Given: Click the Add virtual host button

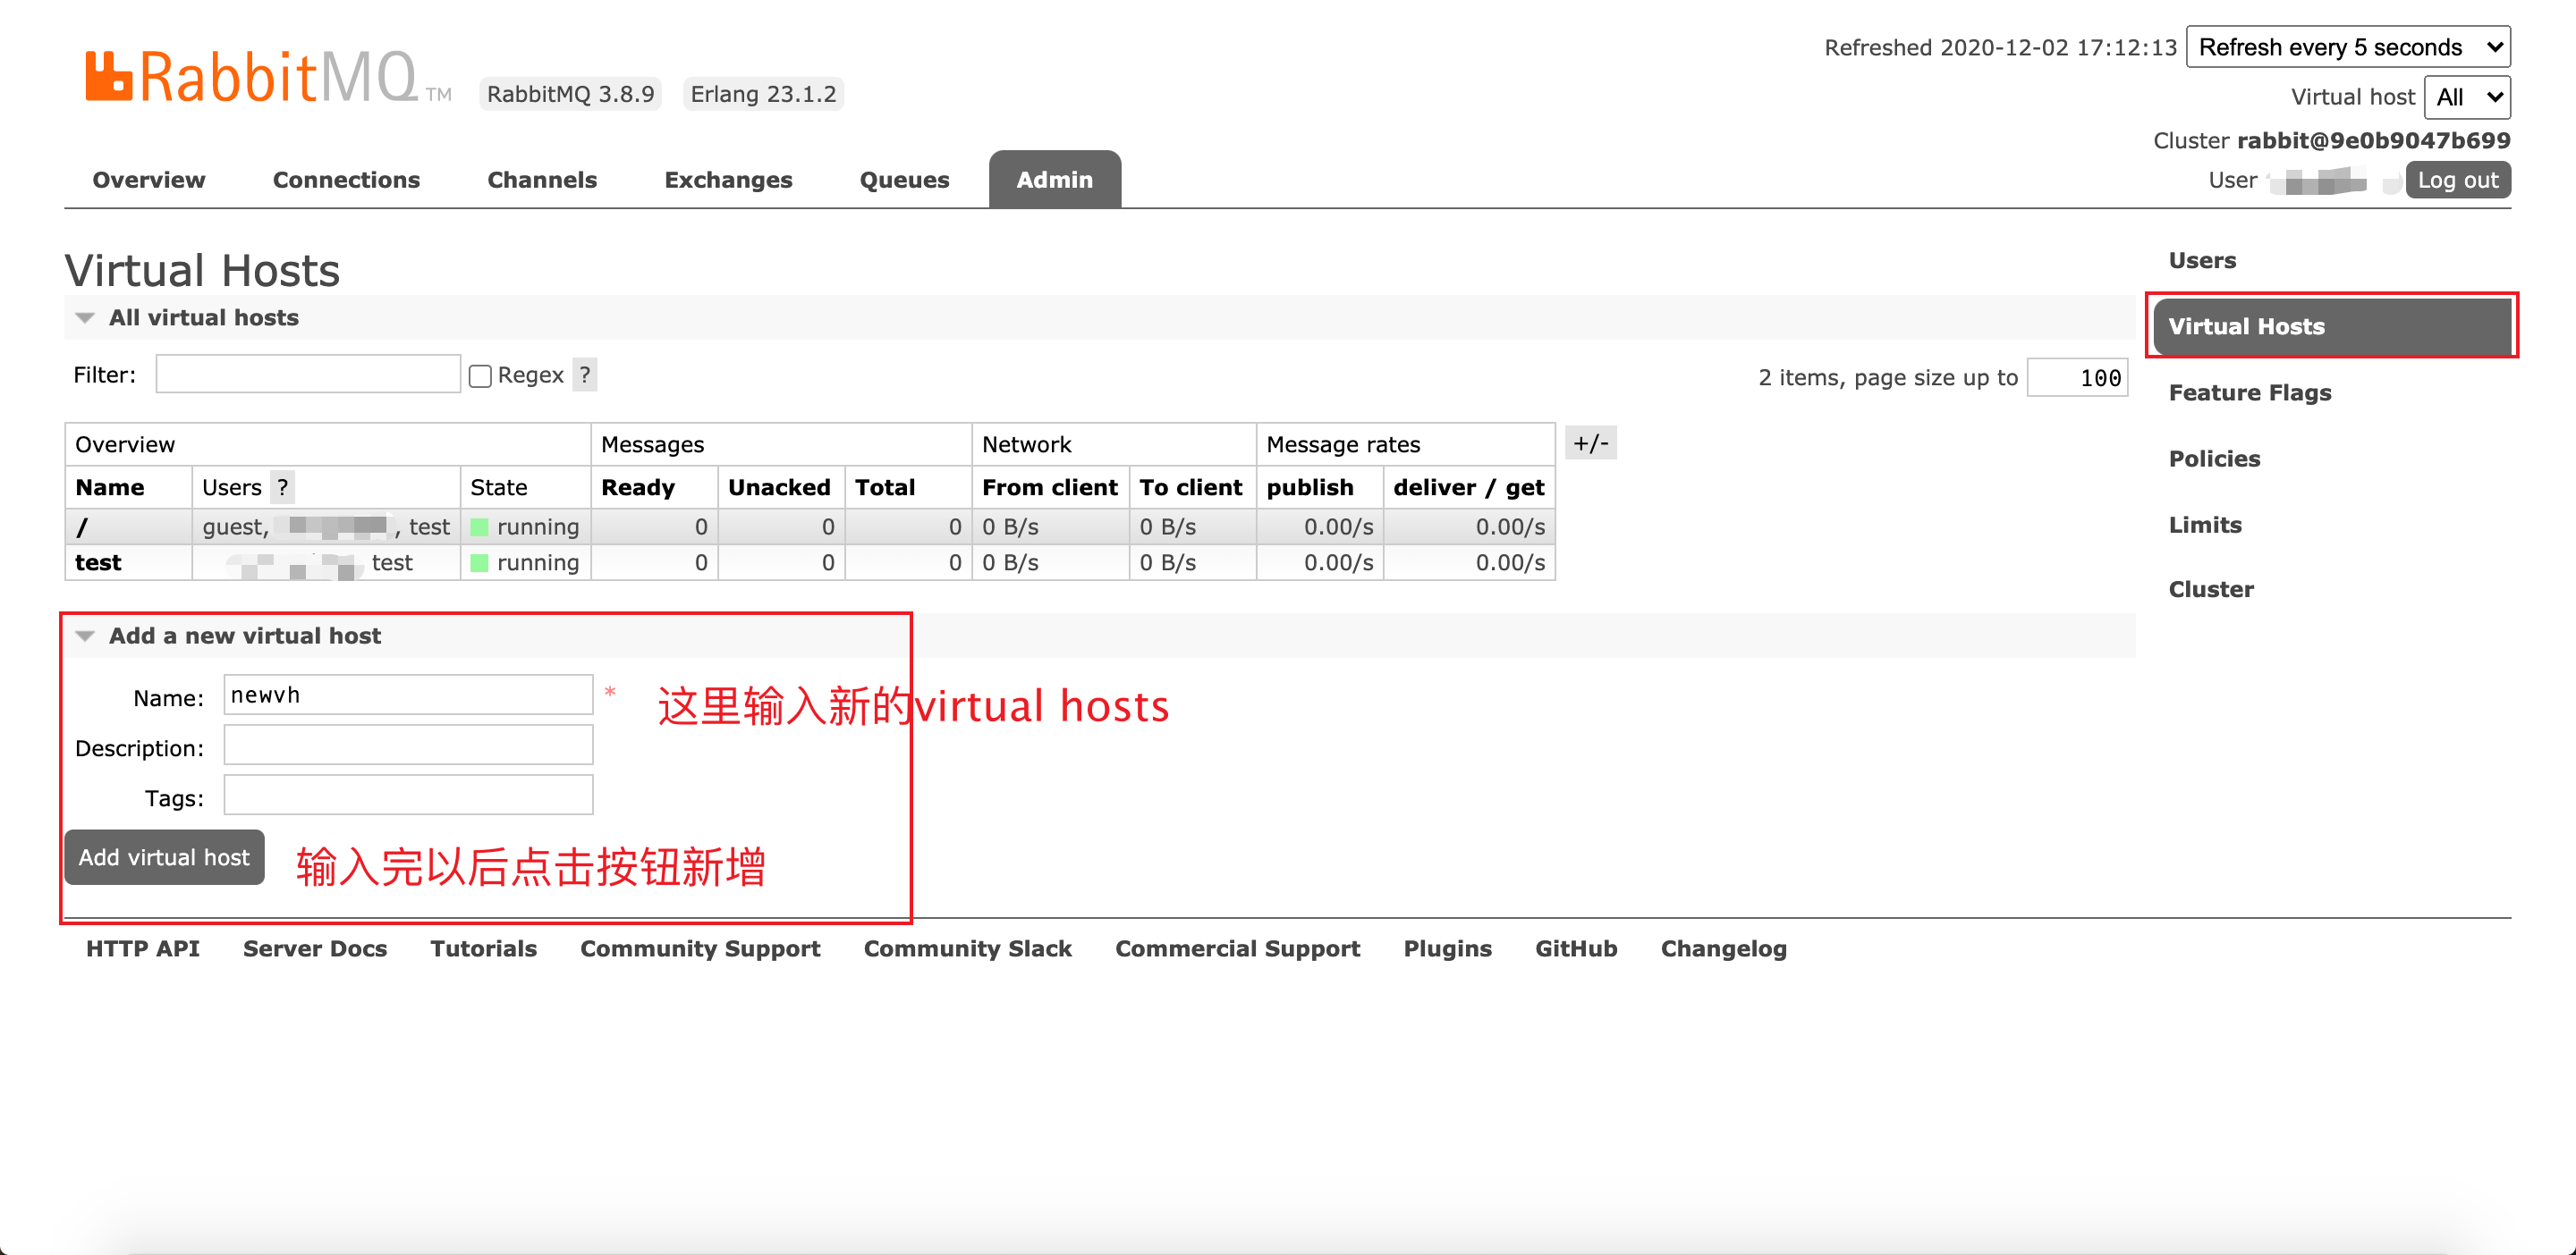Looking at the screenshot, I should coord(163,857).
